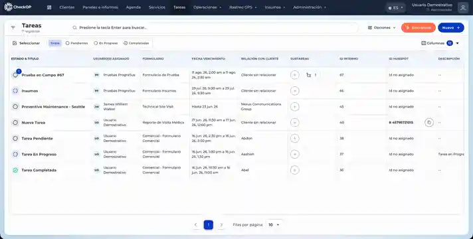Focus the task search field
The width and height of the screenshot is (473, 239).
coord(214,28)
